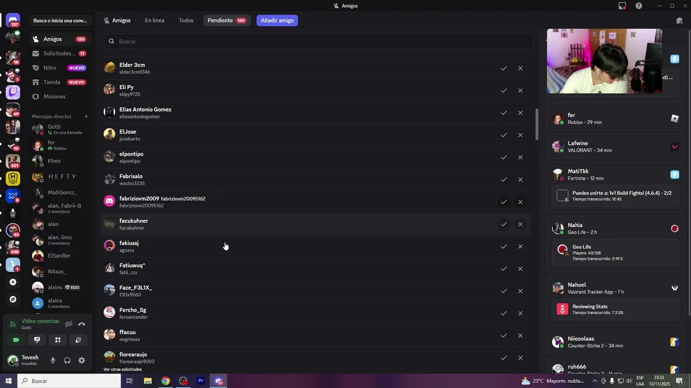Viewport: 691px width, 388px height.
Task: Accept friend request from ElJose
Action: [504, 135]
